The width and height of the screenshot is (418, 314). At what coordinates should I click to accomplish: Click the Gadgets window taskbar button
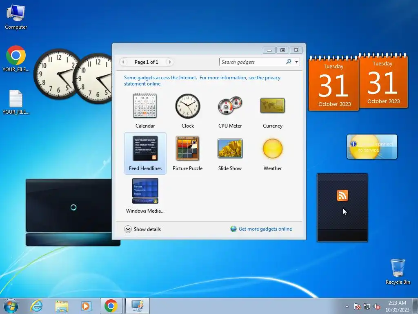(x=138, y=306)
